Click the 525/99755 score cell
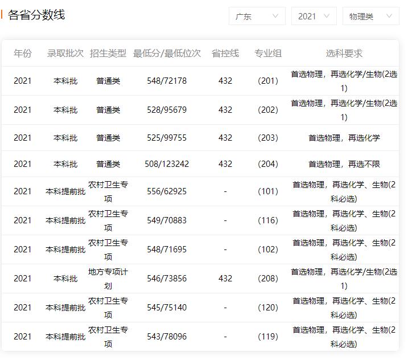 pos(167,138)
